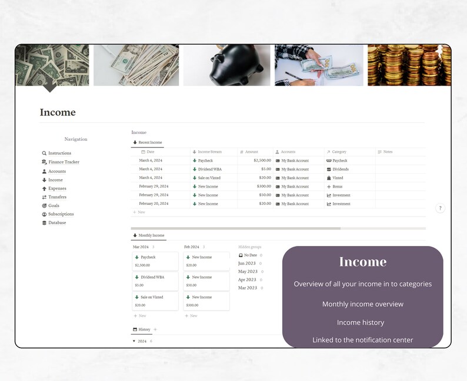Collapse the 2024 history group

(x=134, y=341)
